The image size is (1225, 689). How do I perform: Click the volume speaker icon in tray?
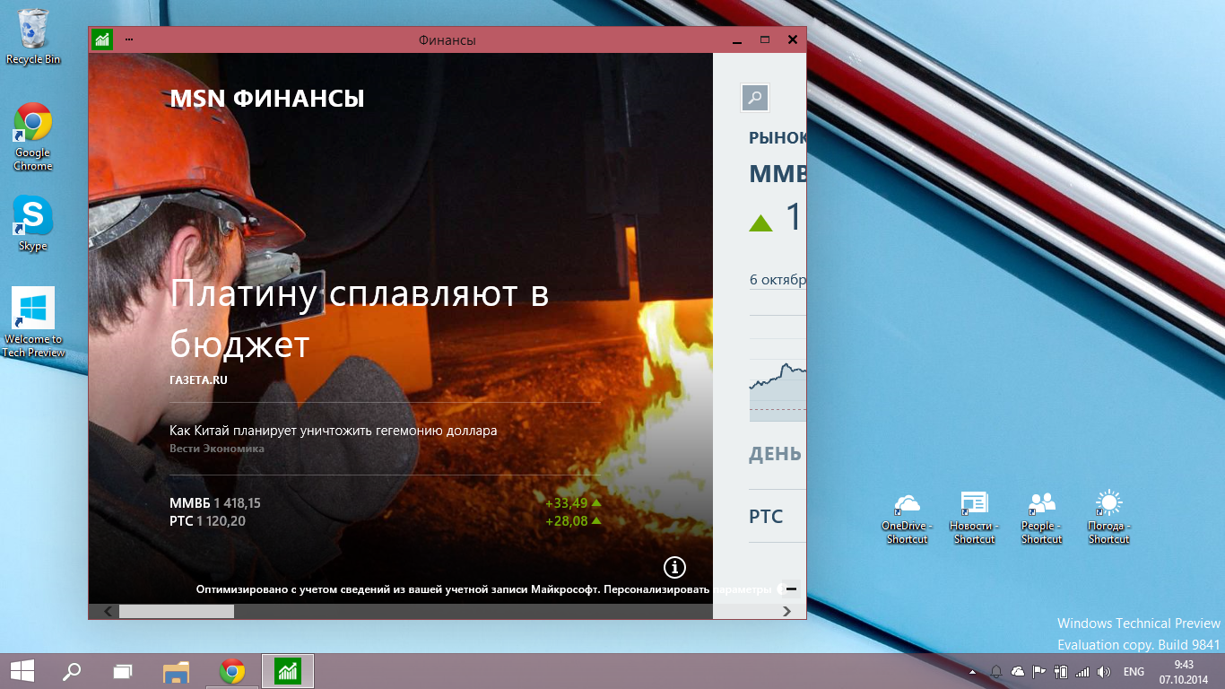[x=1104, y=672]
